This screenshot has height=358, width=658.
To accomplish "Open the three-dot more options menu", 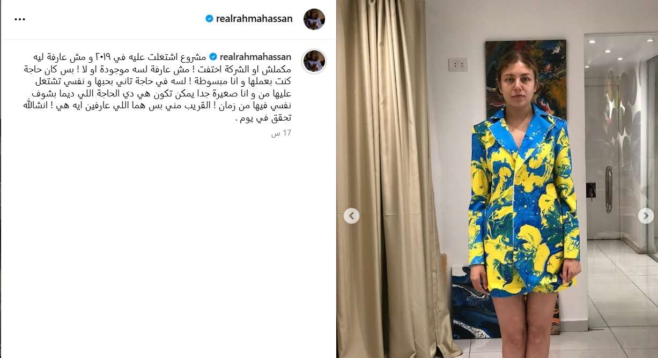I will pyautogui.click(x=20, y=19).
